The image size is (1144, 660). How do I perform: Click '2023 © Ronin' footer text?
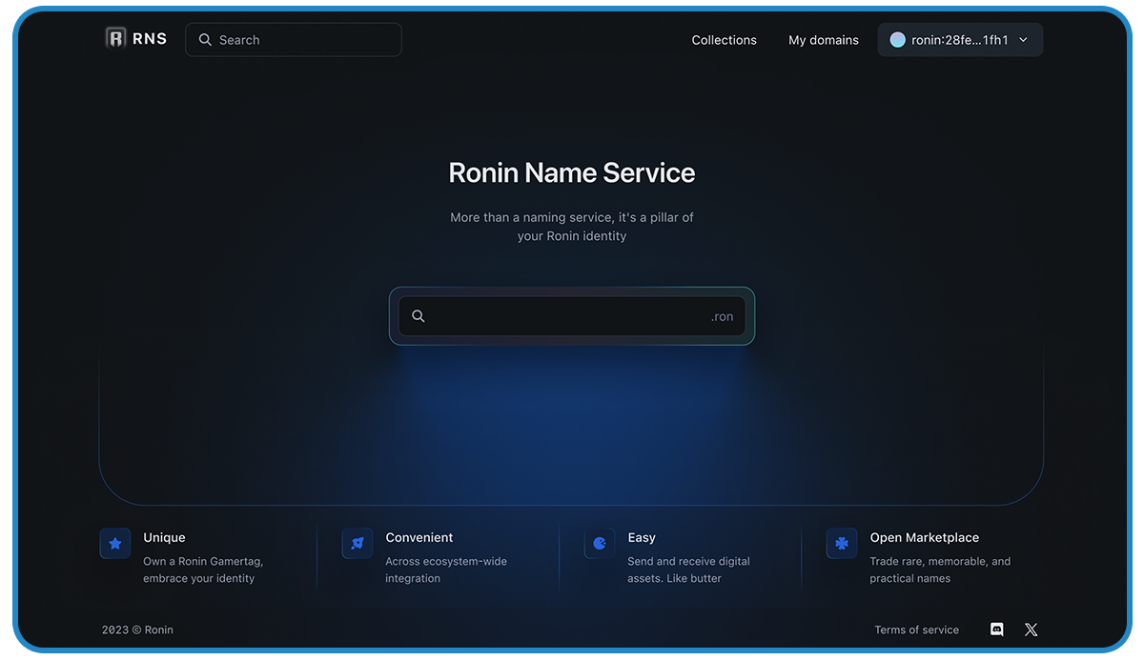tap(137, 630)
